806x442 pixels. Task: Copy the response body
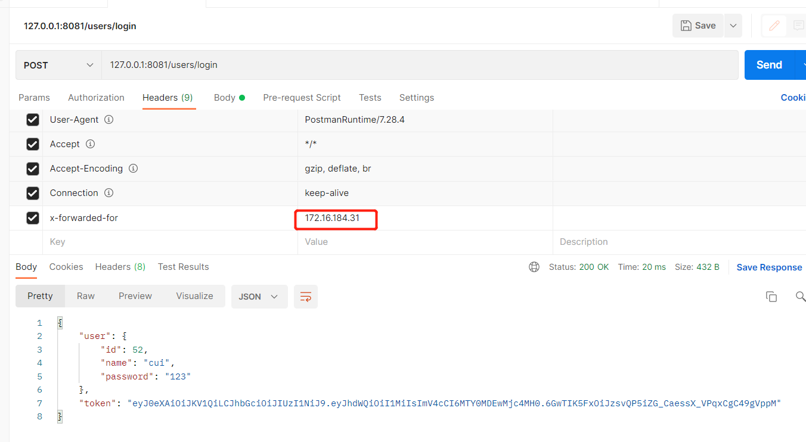pyautogui.click(x=771, y=296)
